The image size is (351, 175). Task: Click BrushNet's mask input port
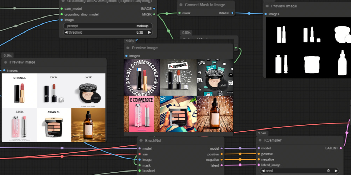140,165
